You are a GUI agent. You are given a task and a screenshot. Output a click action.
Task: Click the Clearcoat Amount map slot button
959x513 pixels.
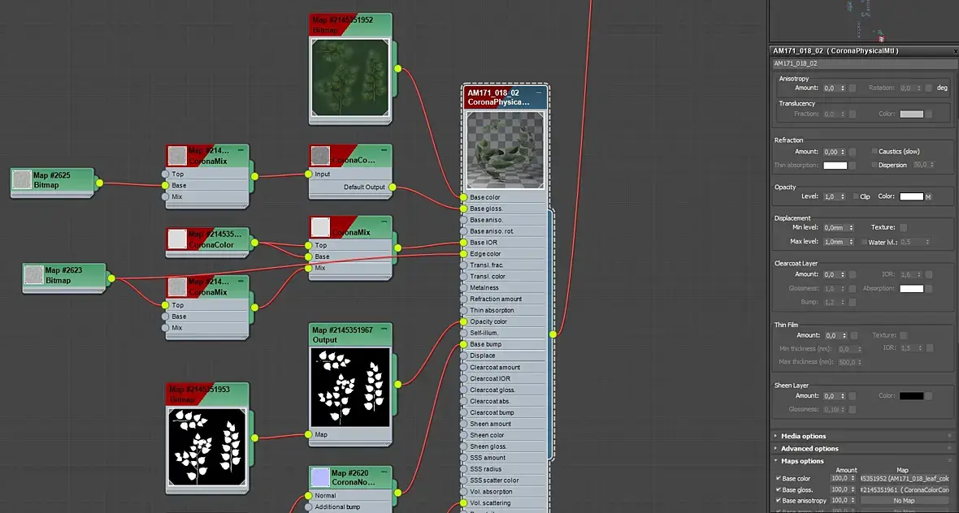(852, 275)
